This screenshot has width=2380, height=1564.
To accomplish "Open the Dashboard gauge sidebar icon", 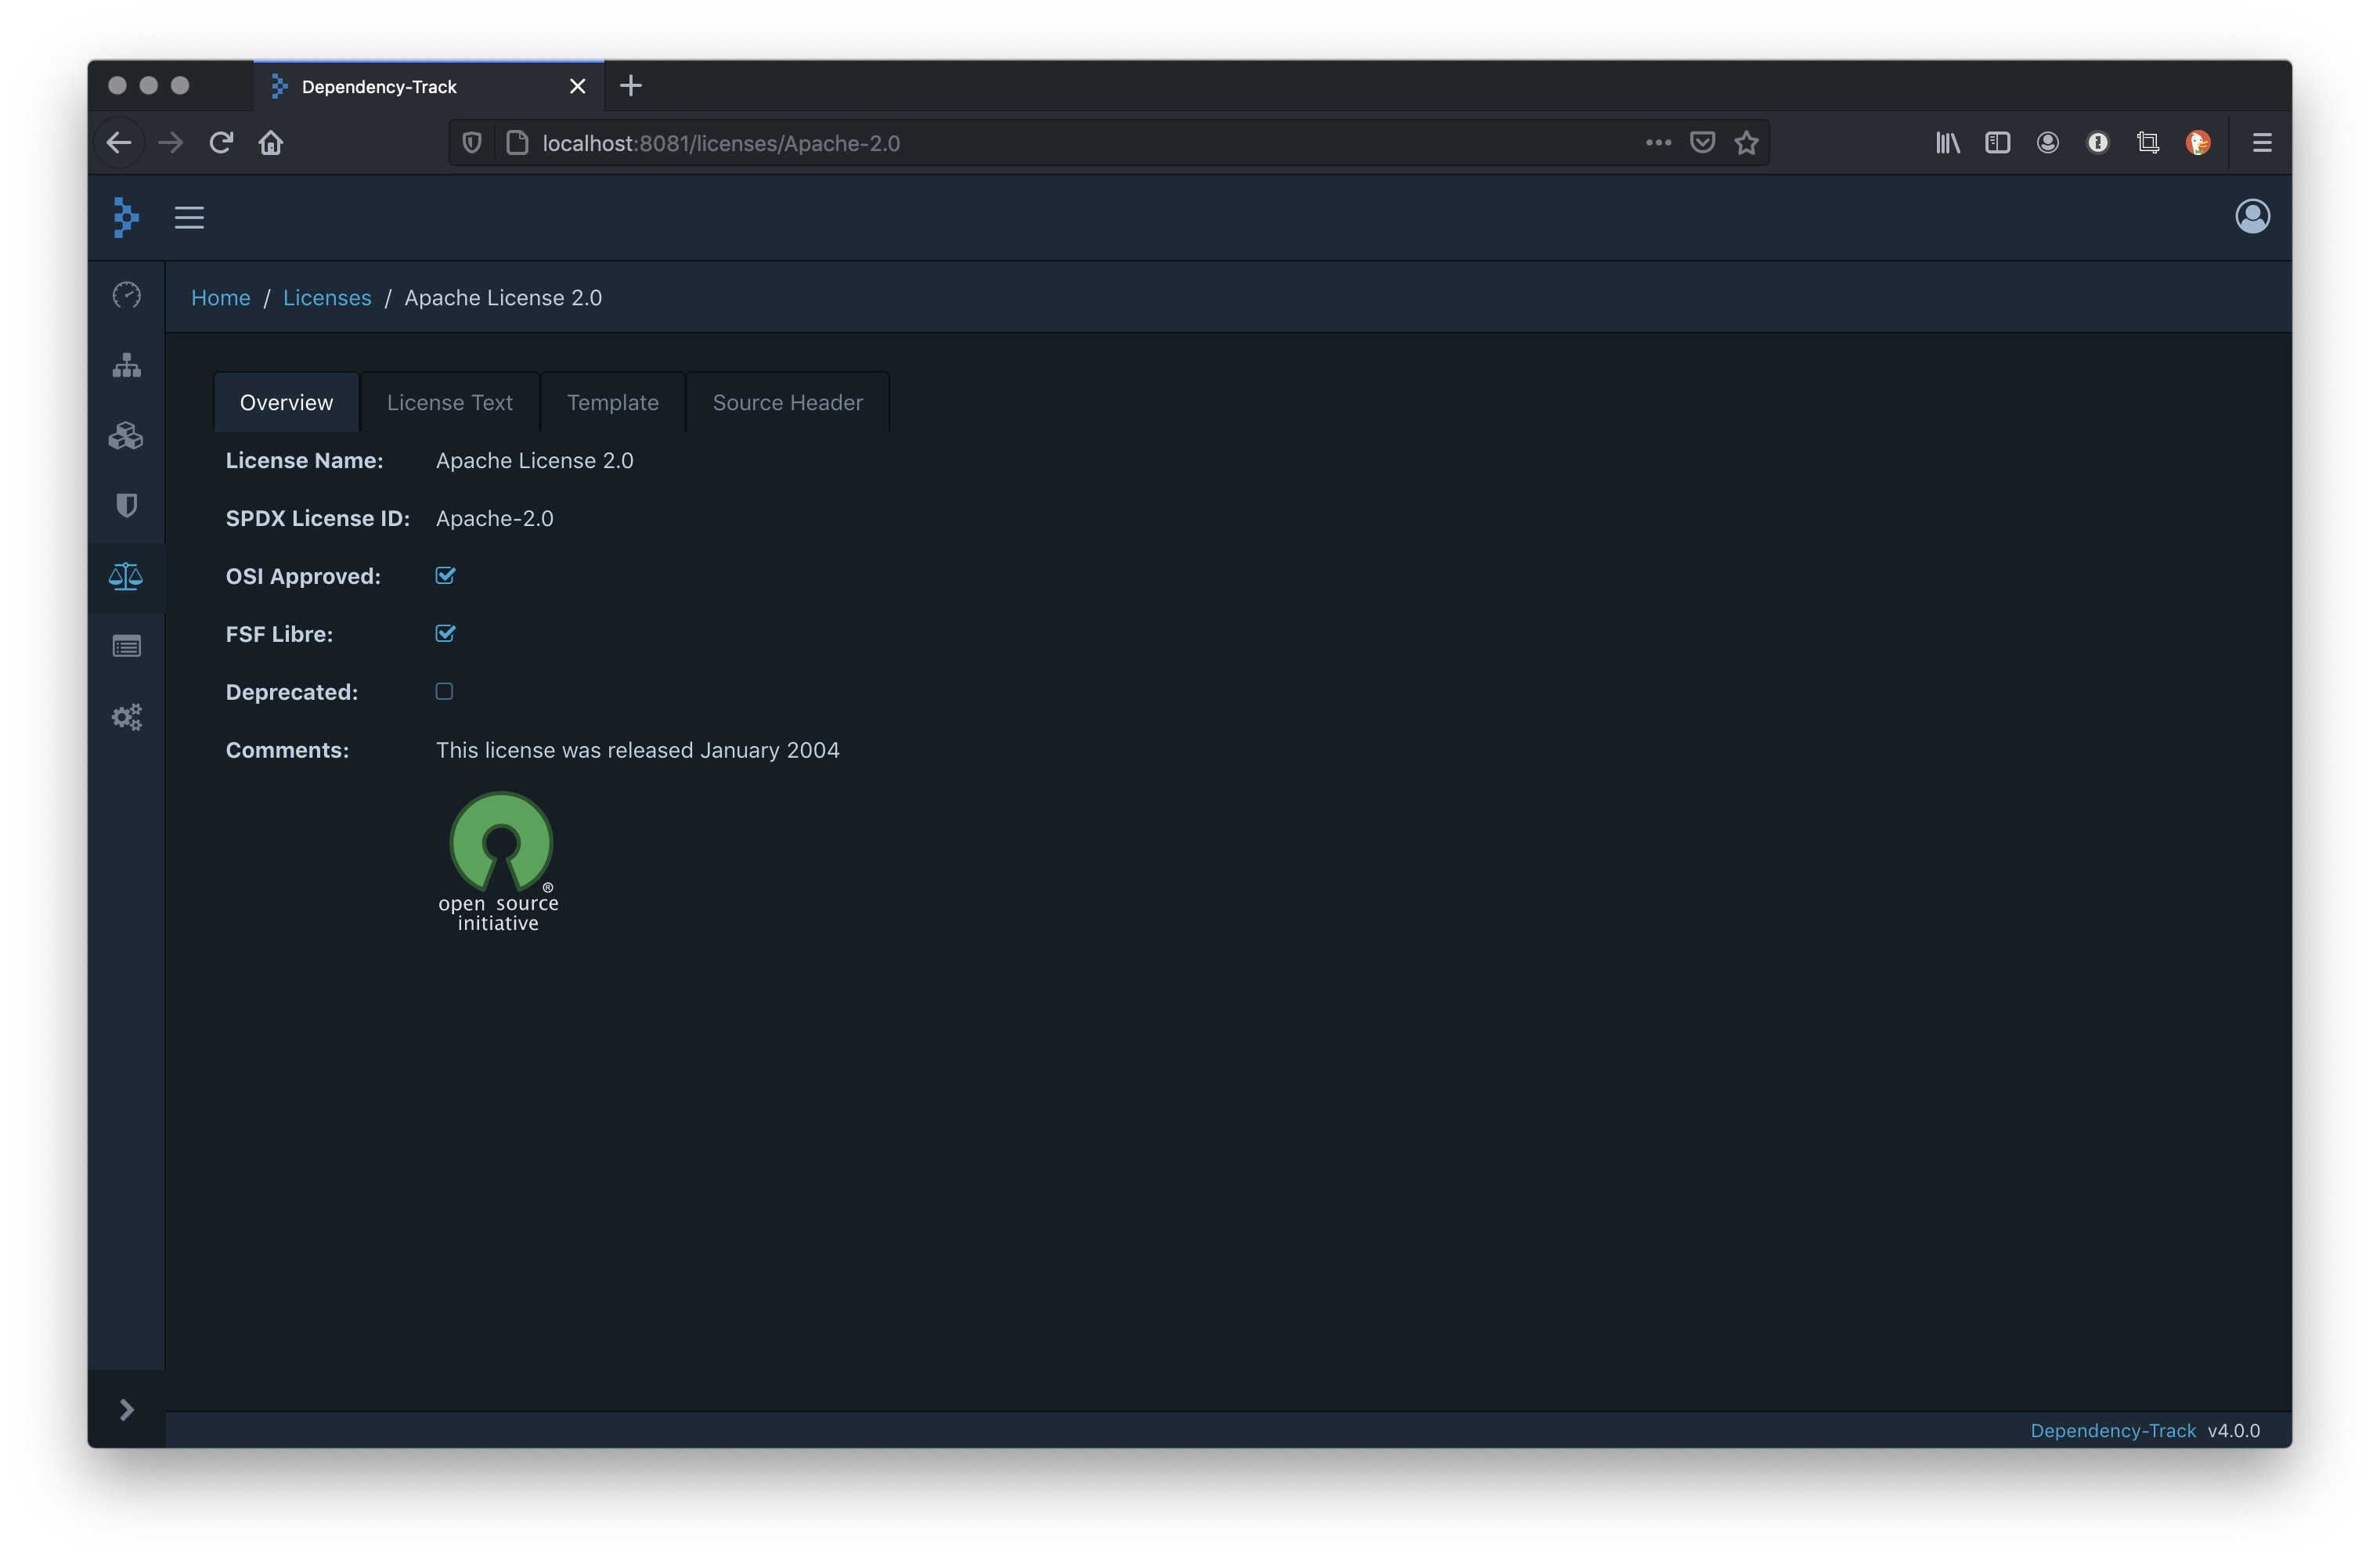I will [126, 295].
